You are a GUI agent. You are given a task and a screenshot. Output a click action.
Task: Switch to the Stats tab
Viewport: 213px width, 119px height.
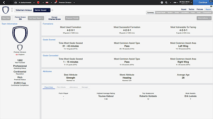coord(199,13)
